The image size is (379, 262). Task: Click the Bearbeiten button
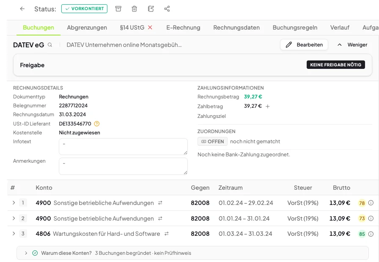tap(304, 45)
